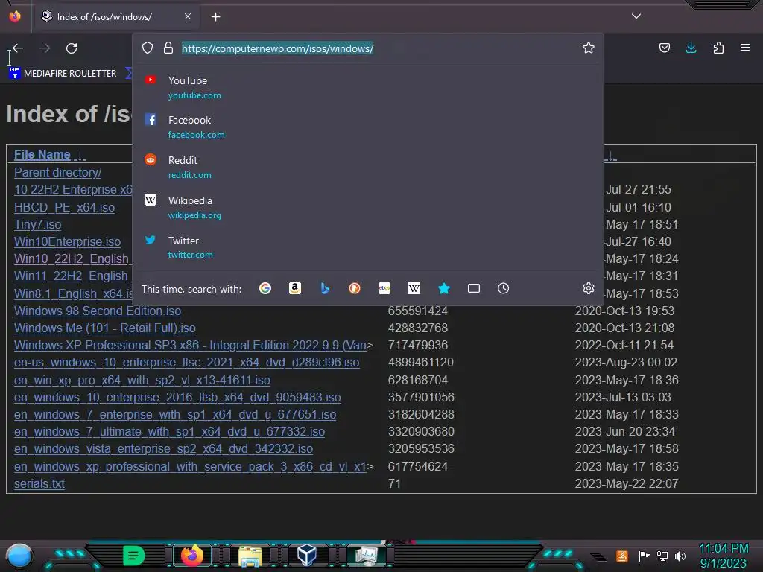Image resolution: width=763 pixels, height=572 pixels.
Task: List all tabs with the chevron
Action: click(636, 16)
